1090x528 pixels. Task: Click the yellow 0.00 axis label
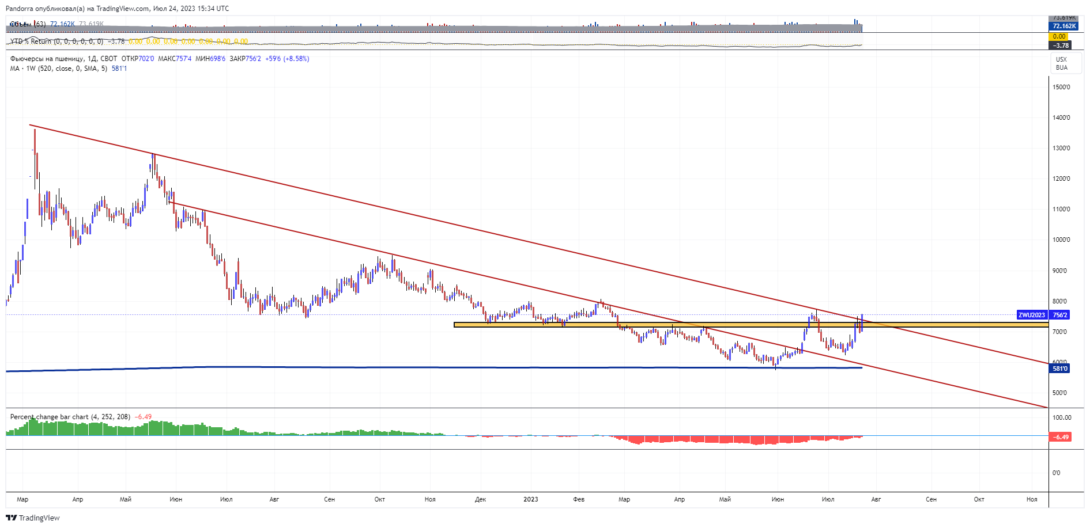coord(1059,36)
